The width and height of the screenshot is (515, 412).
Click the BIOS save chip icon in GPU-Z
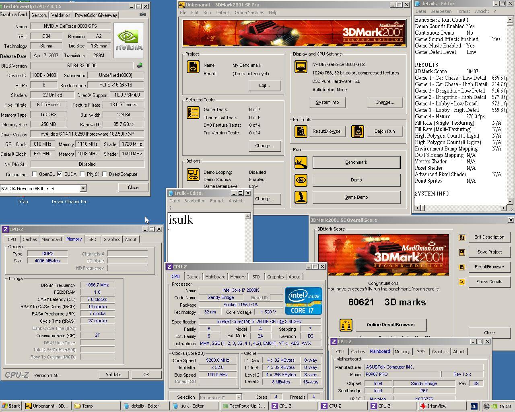(x=140, y=65)
